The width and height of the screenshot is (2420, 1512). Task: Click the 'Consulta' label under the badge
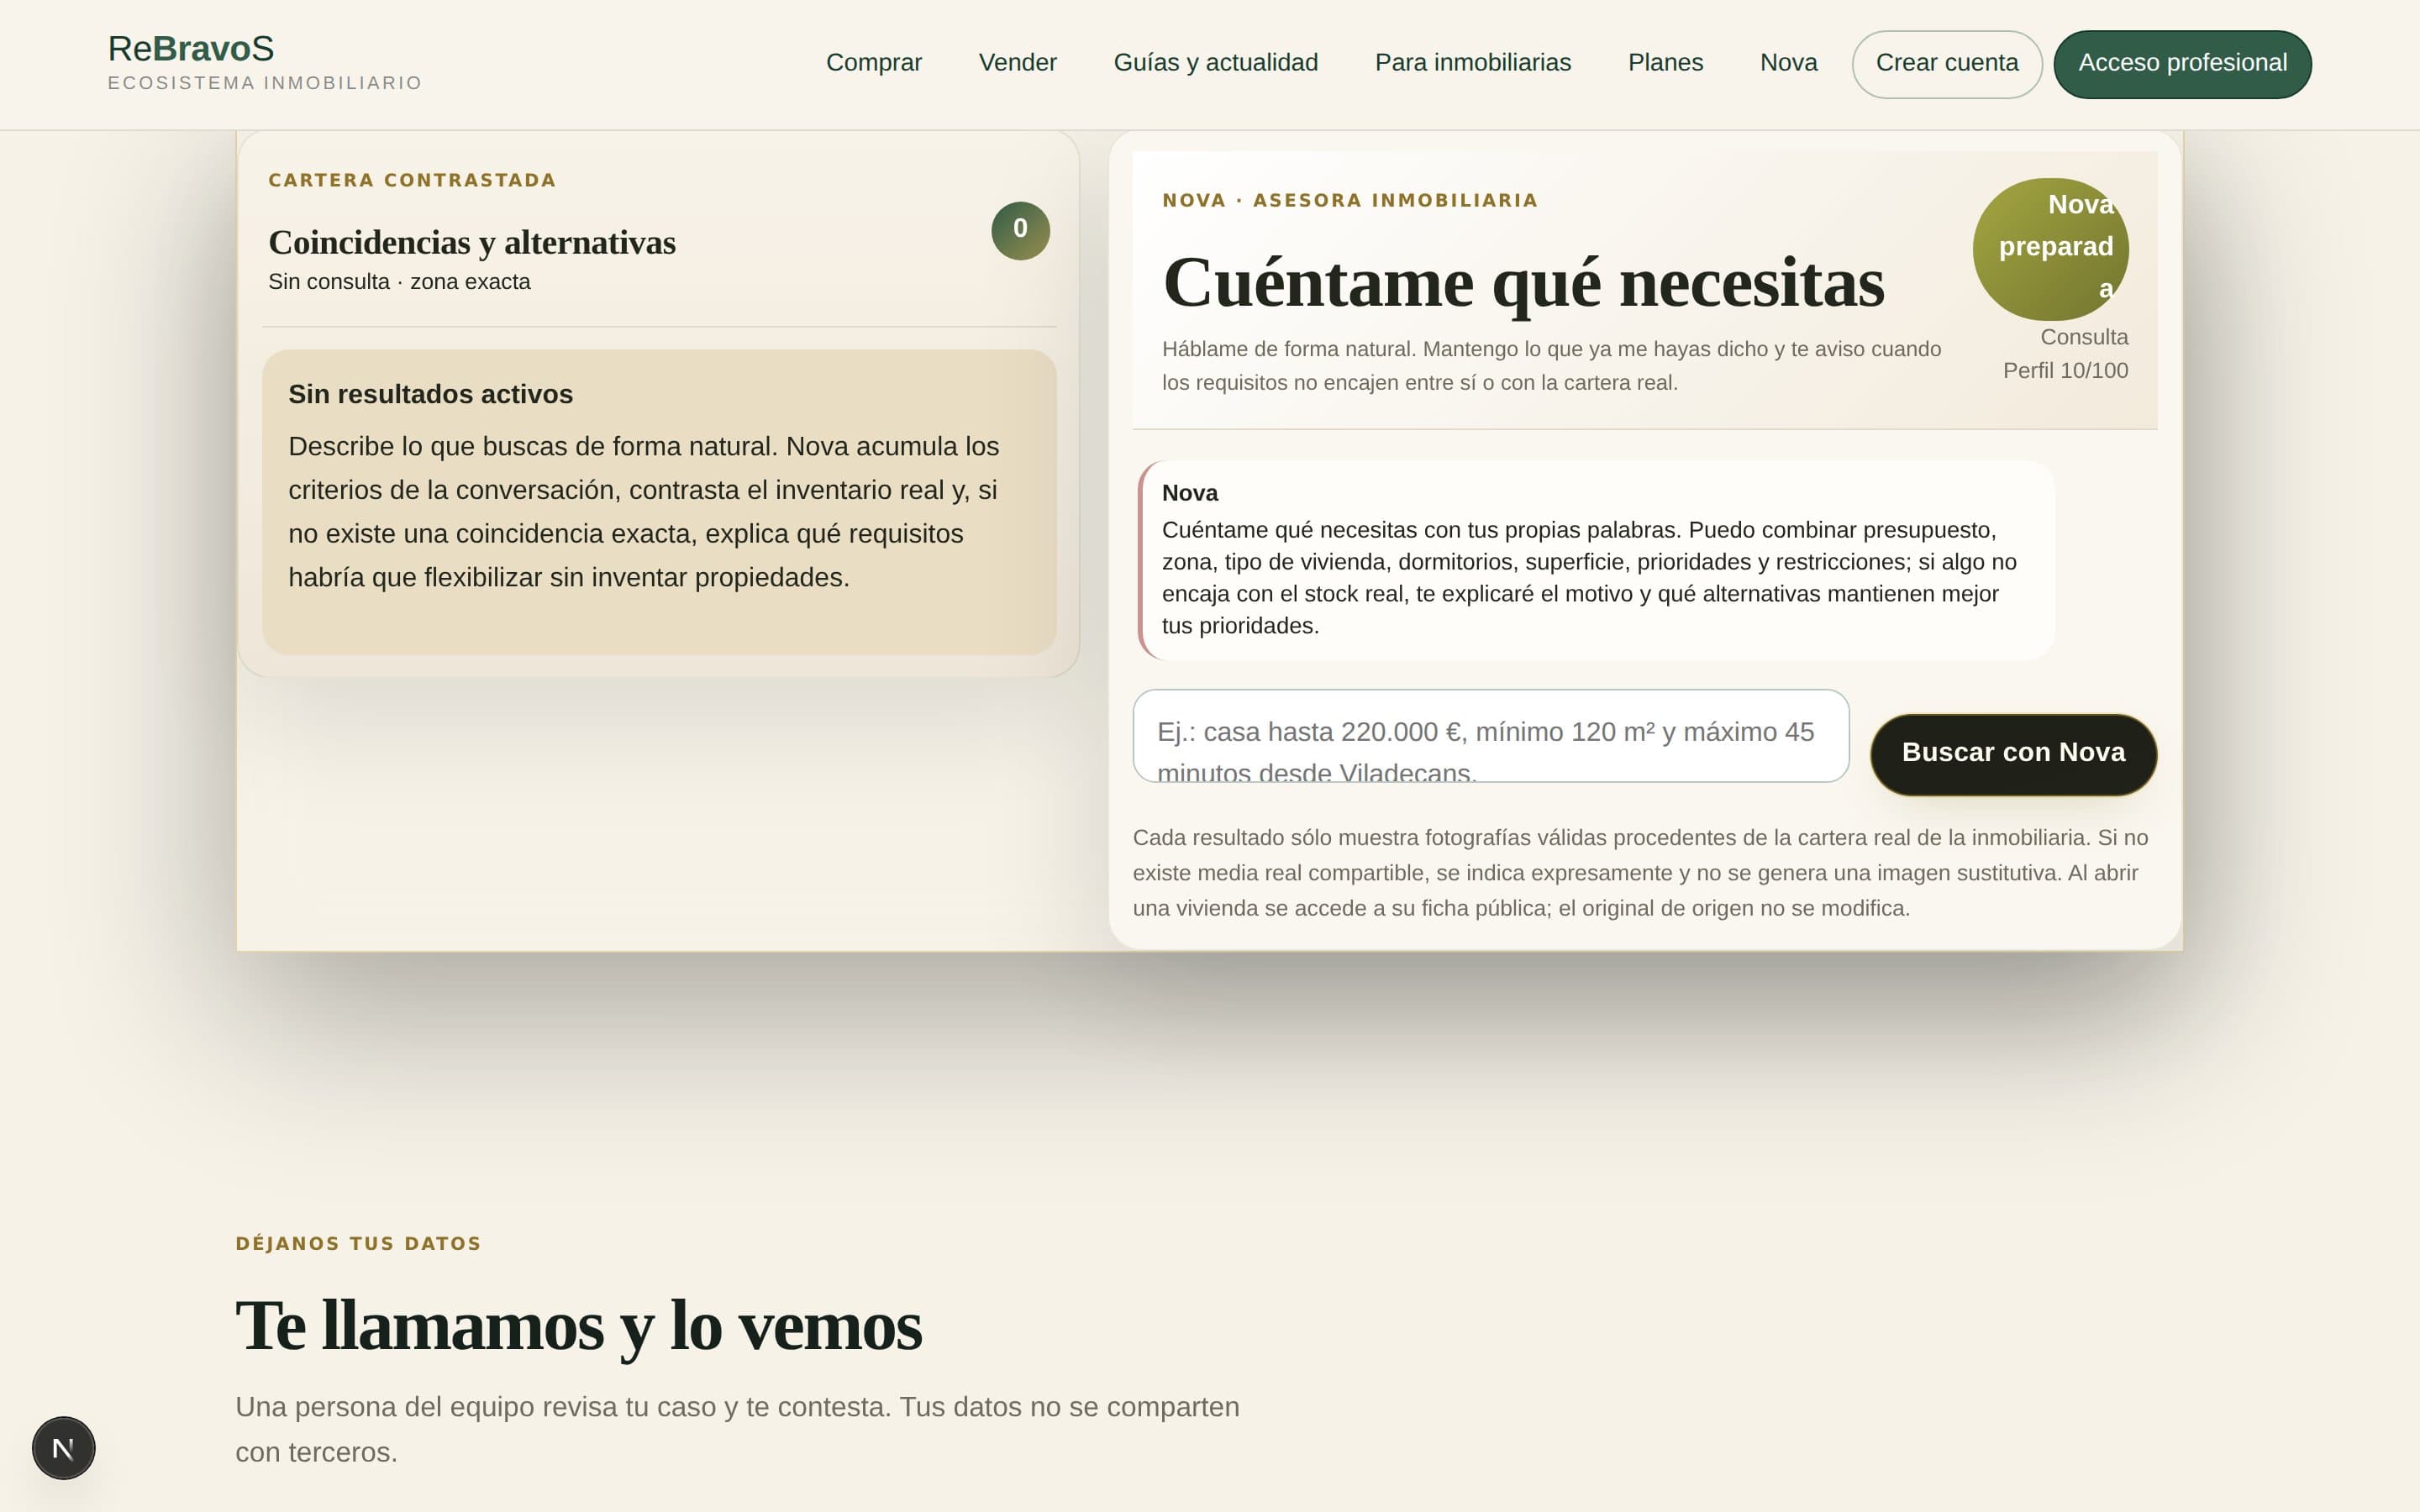pos(2084,337)
